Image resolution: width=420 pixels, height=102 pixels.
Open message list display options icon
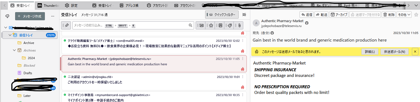244,15
